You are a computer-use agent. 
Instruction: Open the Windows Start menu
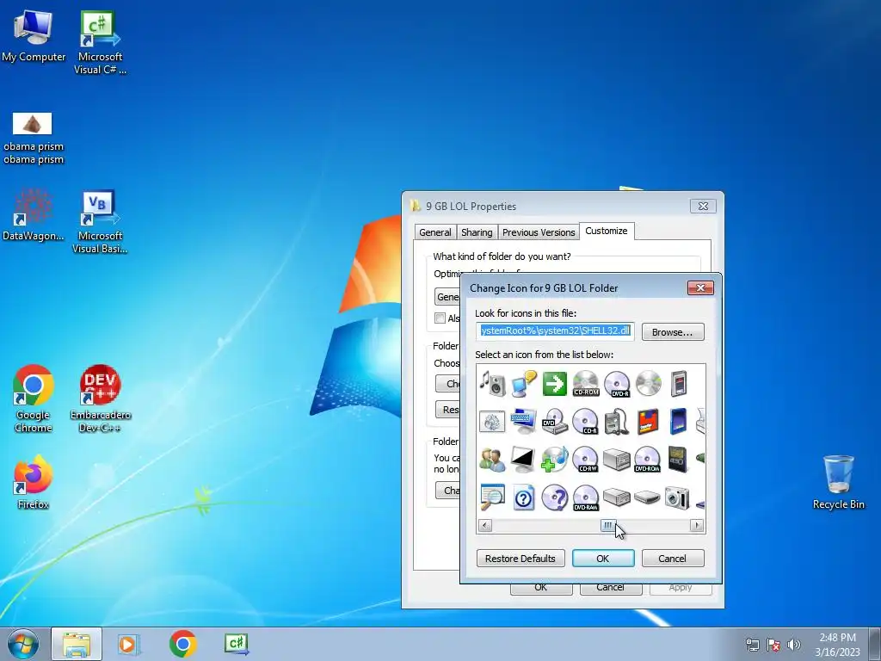click(x=23, y=644)
